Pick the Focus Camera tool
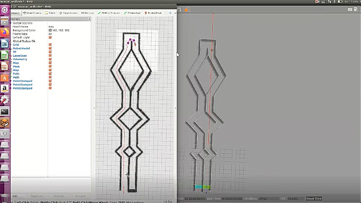The image size is (361, 203). click(x=68, y=13)
